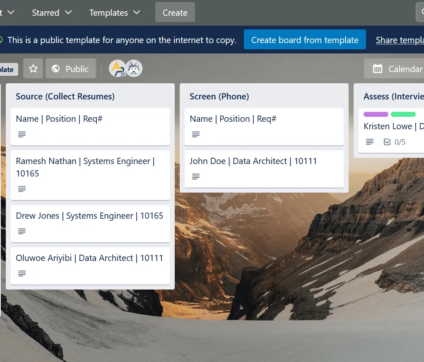Click the green label on Kristen Lowe card

(403, 114)
